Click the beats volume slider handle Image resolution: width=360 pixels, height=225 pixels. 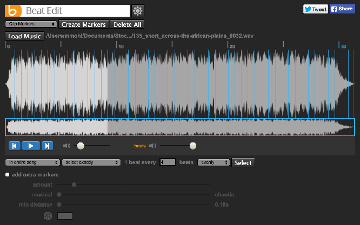192,145
